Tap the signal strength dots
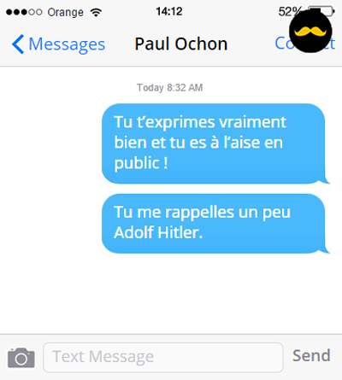 (x=24, y=12)
